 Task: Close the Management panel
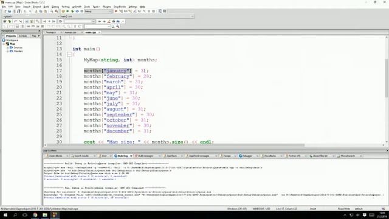39,31
